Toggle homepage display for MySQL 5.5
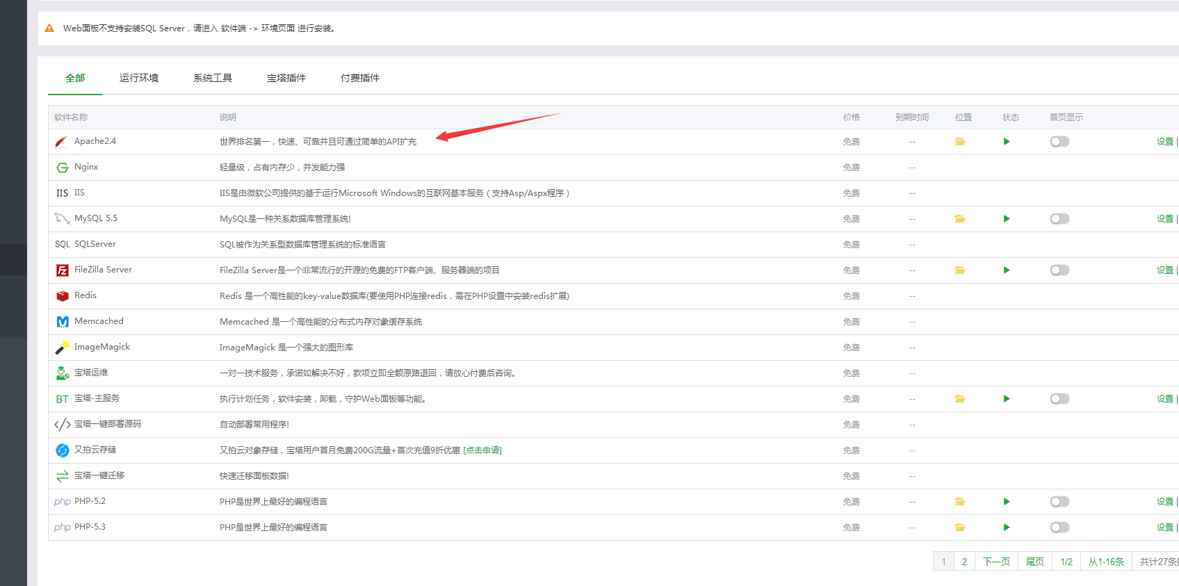This screenshot has width=1179, height=586. coord(1059,219)
